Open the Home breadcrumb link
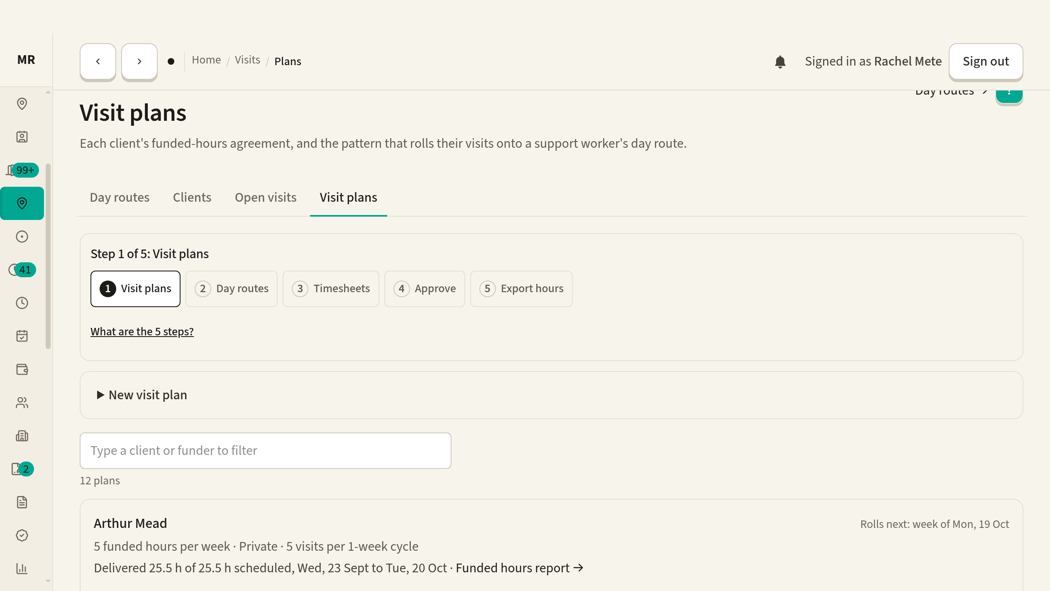This screenshot has width=1050, height=591. [x=206, y=60]
